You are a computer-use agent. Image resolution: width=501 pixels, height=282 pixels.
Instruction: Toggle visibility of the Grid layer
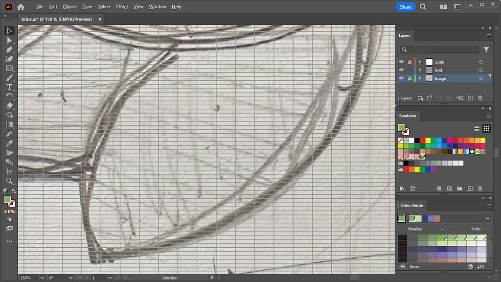[401, 70]
